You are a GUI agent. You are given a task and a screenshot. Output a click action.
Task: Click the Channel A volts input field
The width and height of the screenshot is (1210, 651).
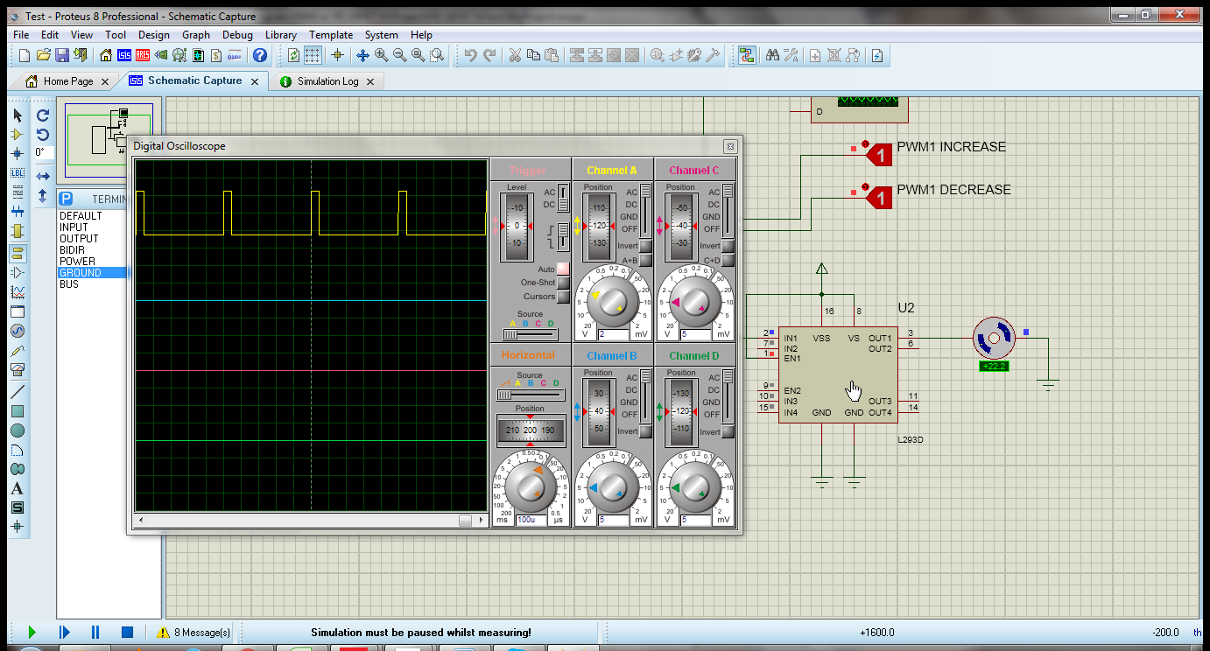(612, 334)
